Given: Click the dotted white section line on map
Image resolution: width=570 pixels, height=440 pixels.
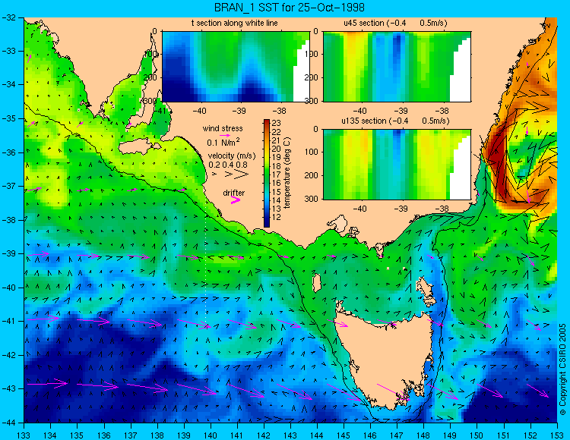Looking at the screenshot, I should tap(206, 266).
